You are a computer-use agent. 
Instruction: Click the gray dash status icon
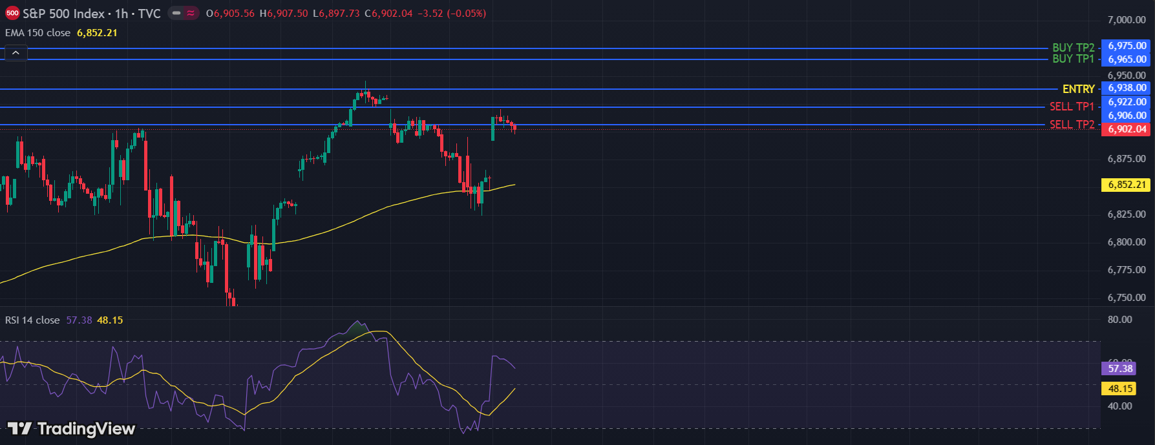point(176,14)
